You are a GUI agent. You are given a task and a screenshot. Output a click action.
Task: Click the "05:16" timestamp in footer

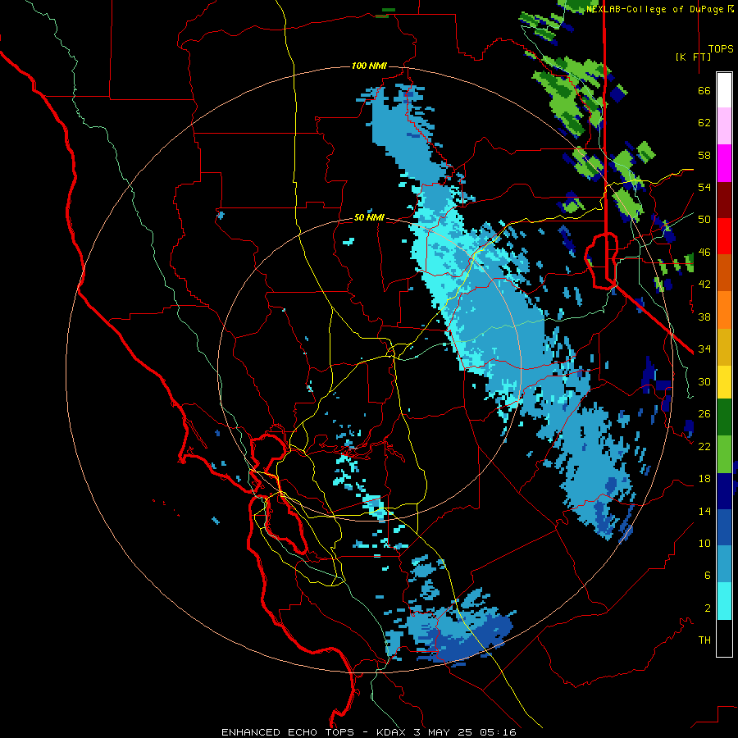(x=498, y=732)
